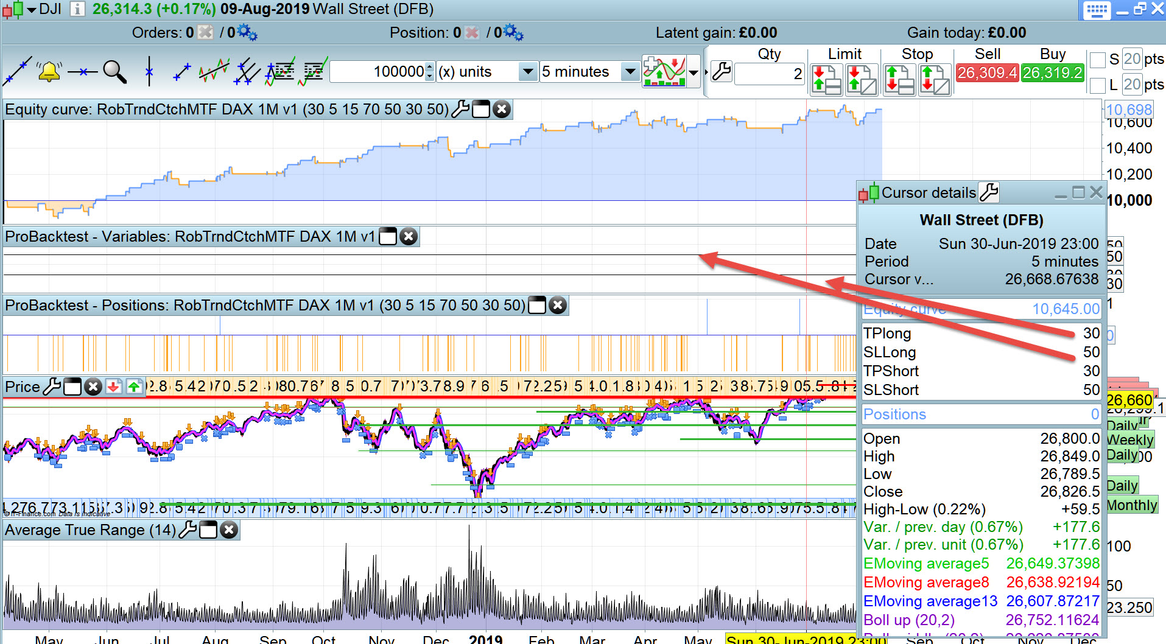This screenshot has height=644, width=1166.
Task: Click the red down arrow on Price panel
Action: click(x=113, y=387)
